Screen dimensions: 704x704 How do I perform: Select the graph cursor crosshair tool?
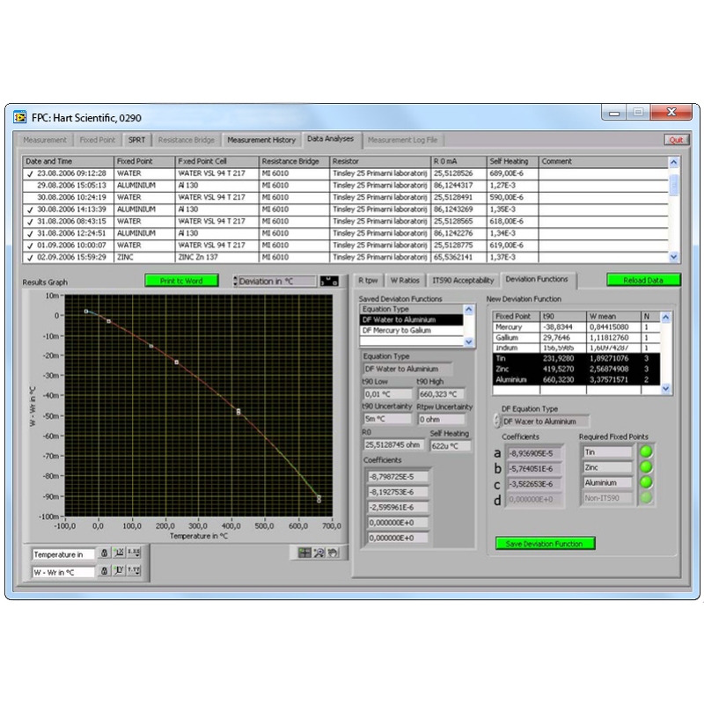304,553
